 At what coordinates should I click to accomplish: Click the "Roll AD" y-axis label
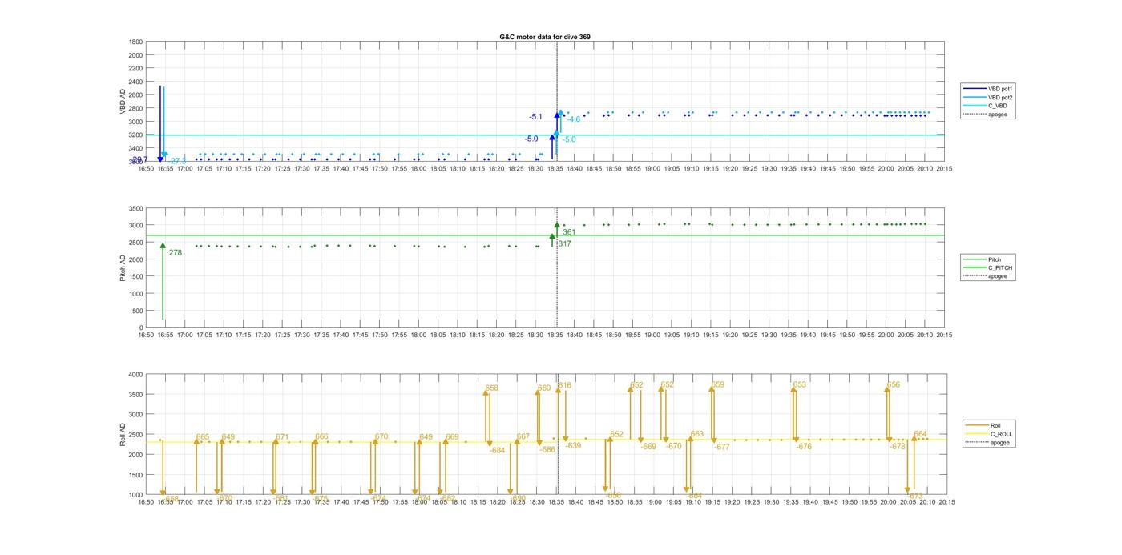[x=123, y=435]
